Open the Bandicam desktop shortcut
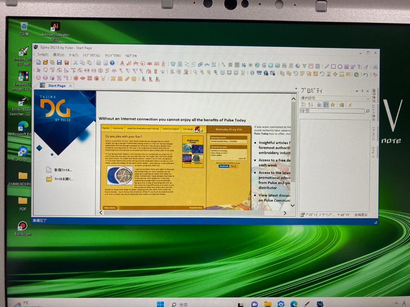 pos(23,229)
